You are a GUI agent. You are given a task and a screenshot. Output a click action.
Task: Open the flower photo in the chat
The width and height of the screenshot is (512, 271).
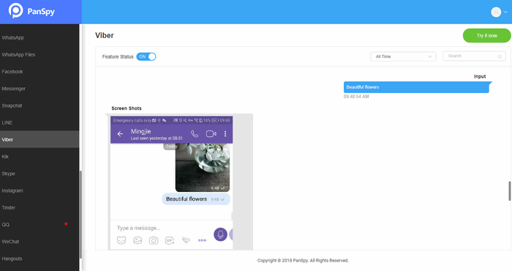pos(203,168)
